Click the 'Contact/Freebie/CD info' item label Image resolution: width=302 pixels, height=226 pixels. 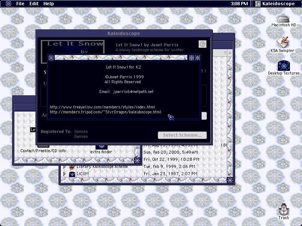[43, 151]
